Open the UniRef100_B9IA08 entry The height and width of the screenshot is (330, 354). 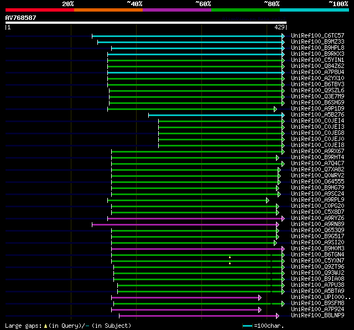tap(317, 279)
